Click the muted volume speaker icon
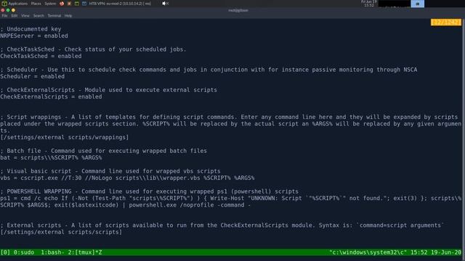465x261 pixels. (x=165, y=4)
